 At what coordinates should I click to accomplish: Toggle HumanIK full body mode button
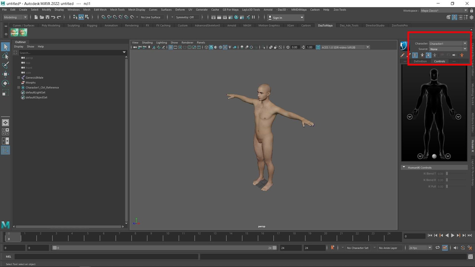(x=422, y=55)
